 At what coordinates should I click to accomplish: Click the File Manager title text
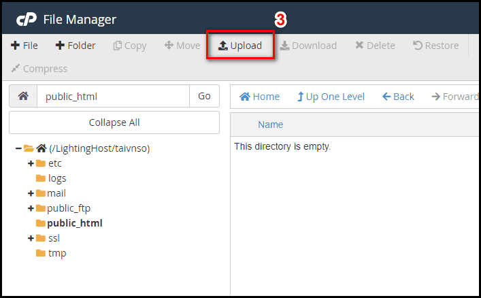coord(80,20)
